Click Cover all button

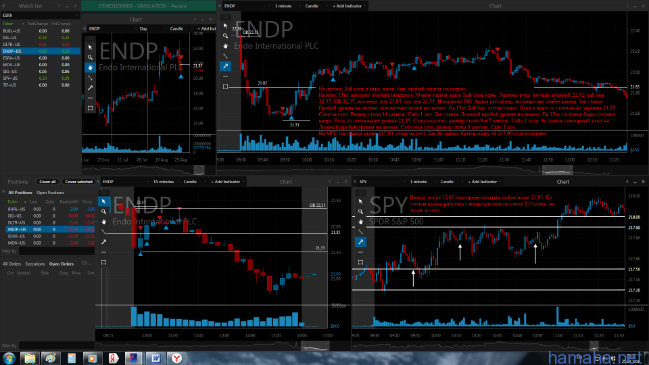(47, 182)
